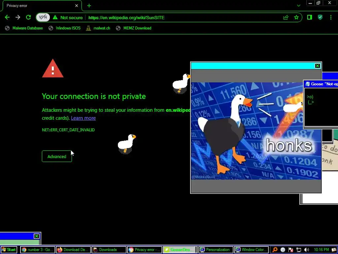Click the goose walking near the Advanced button

(x=126, y=144)
